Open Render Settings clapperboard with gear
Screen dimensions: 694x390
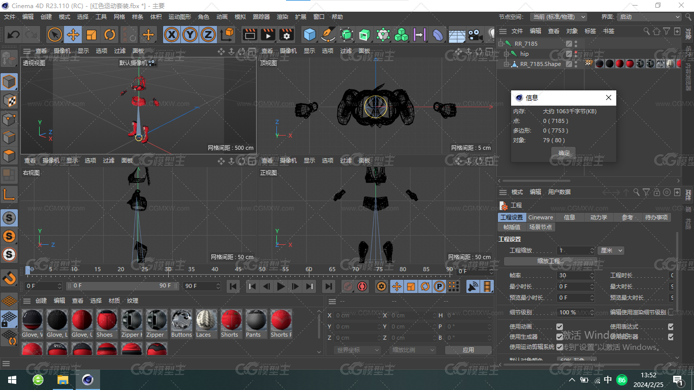(x=287, y=35)
